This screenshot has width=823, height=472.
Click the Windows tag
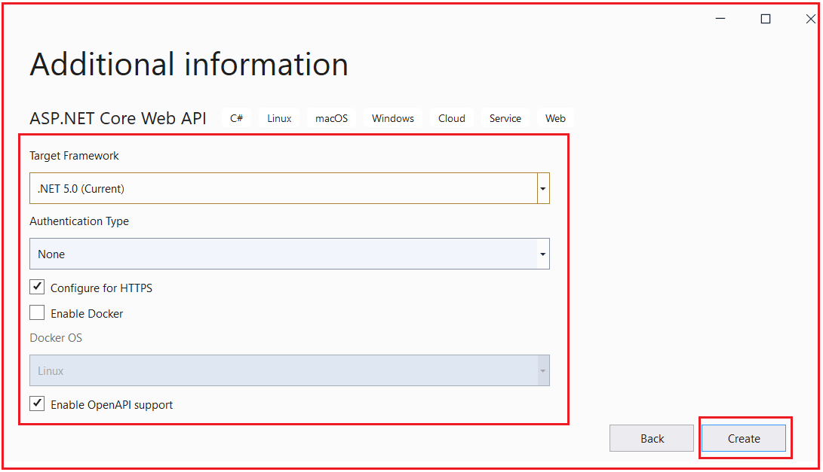click(x=392, y=118)
